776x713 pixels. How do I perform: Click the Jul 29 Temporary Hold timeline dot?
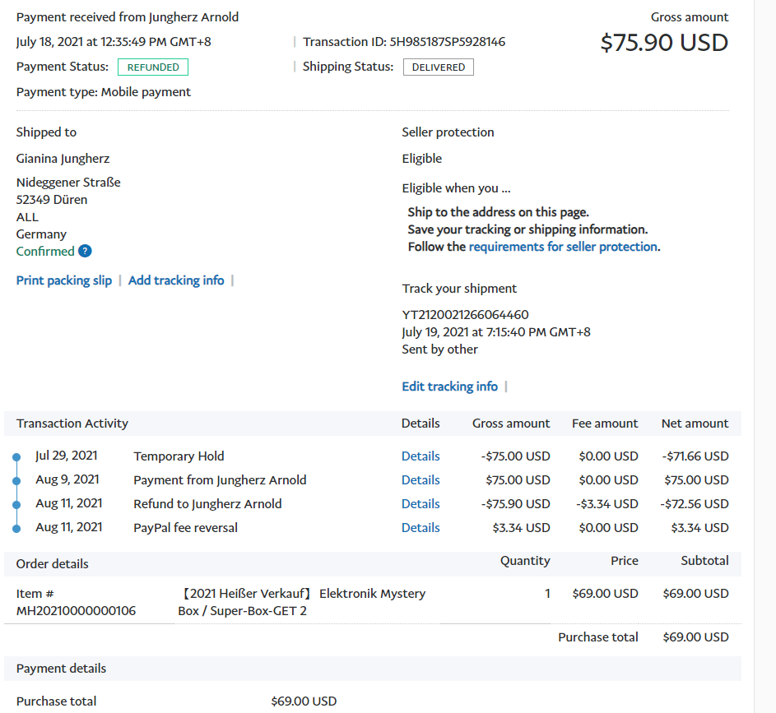[x=16, y=456]
